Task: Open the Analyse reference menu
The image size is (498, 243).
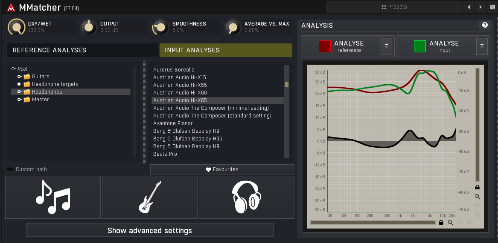Action: pos(386,46)
